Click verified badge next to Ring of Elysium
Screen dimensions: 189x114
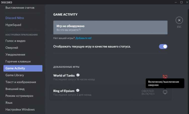point(78,90)
